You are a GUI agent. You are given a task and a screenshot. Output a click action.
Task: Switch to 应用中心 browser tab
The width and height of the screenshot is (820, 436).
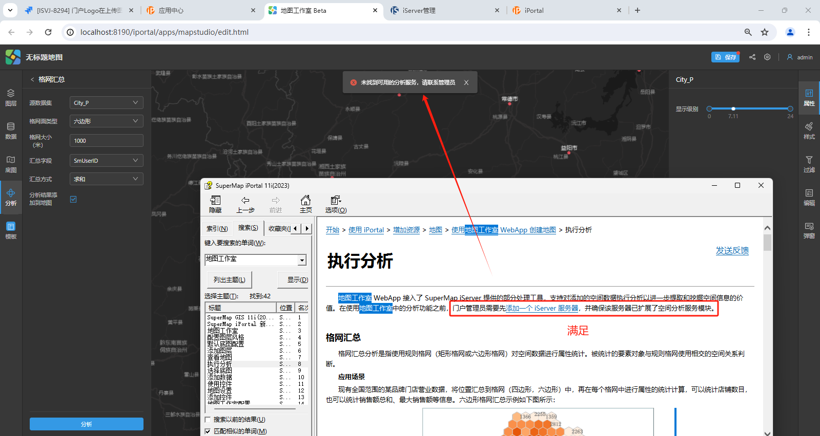(201, 10)
